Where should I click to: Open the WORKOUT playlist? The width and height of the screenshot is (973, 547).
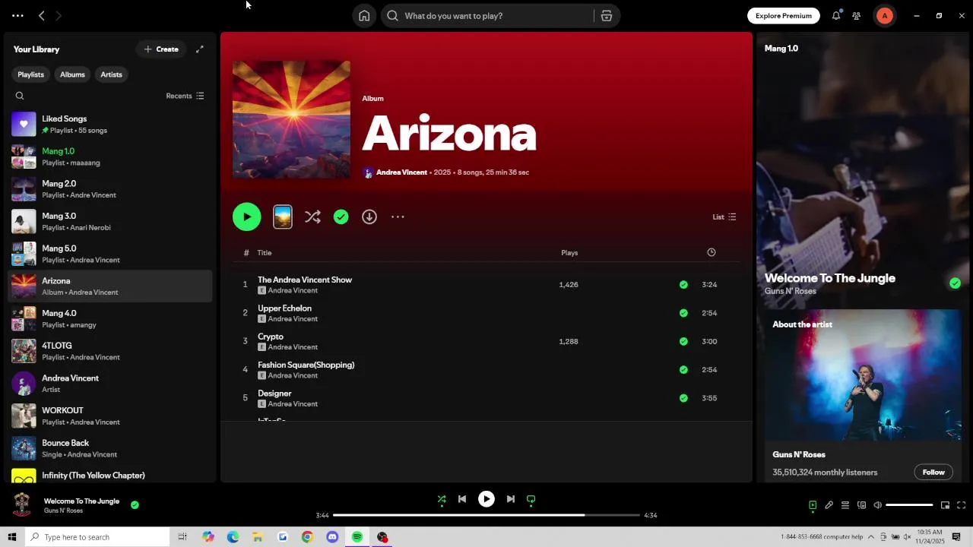point(110,416)
